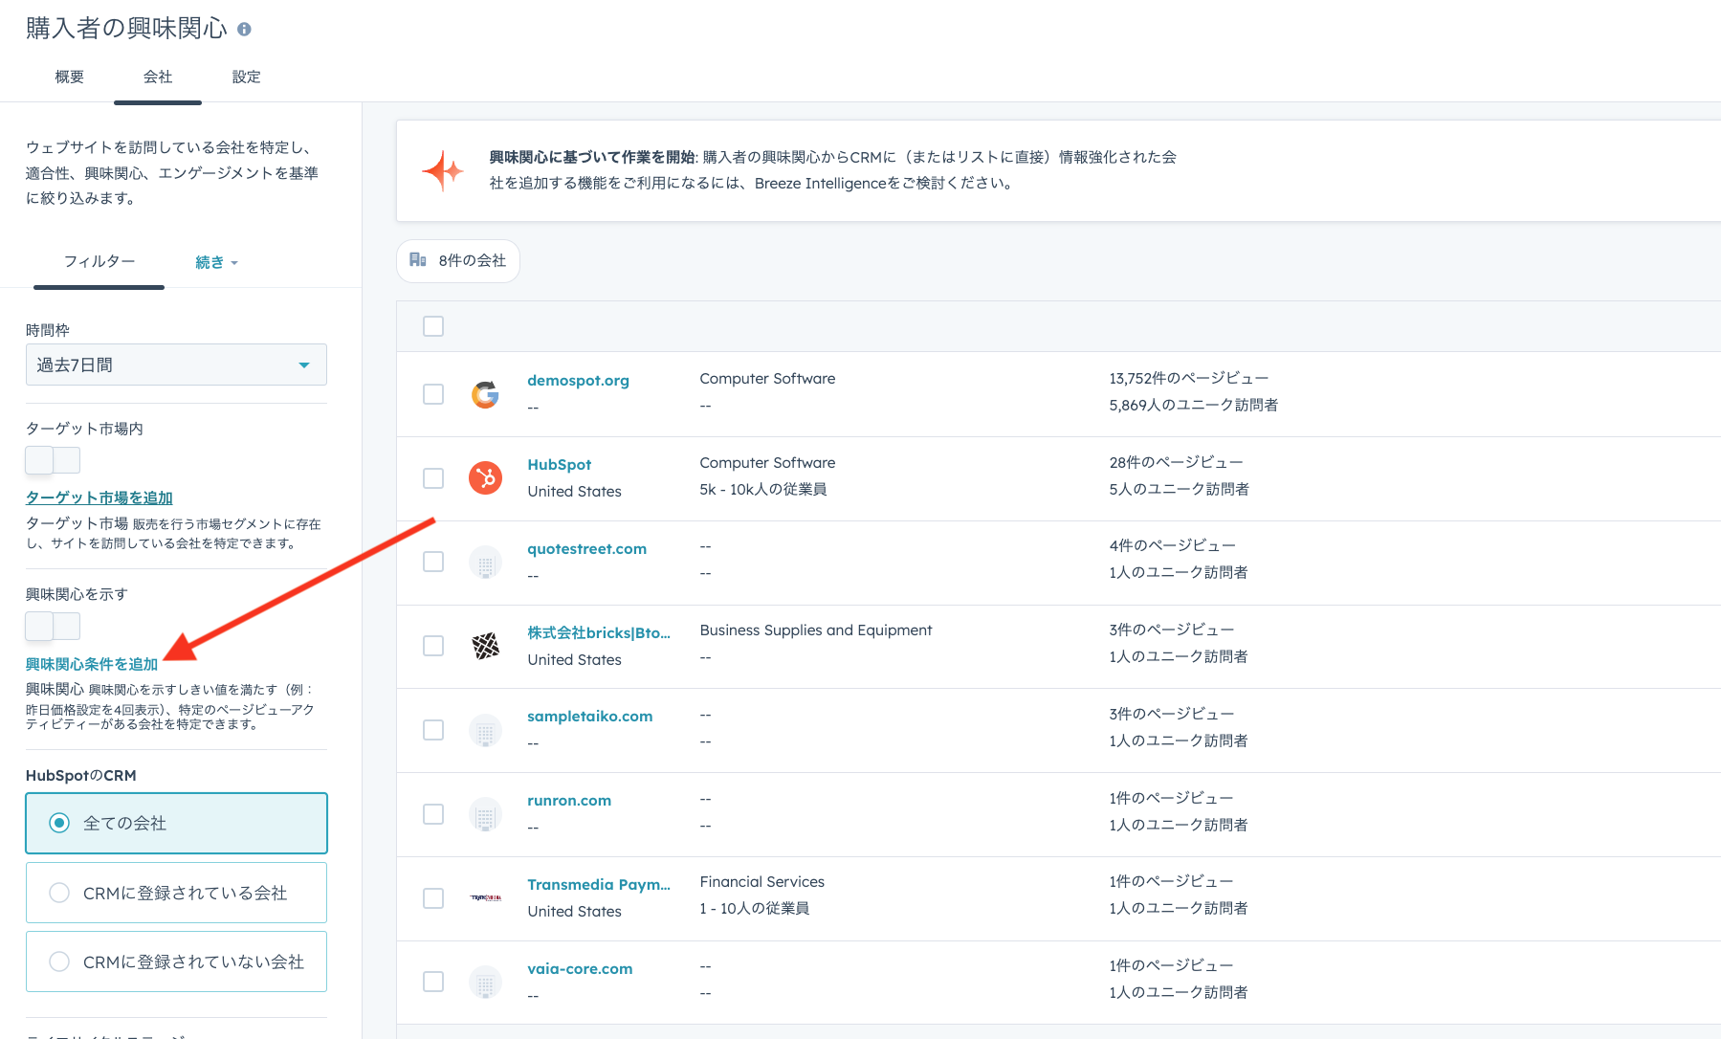This screenshot has height=1039, width=1721.
Task: Open the 過去7日間 time range dropdown
Action: 176,365
